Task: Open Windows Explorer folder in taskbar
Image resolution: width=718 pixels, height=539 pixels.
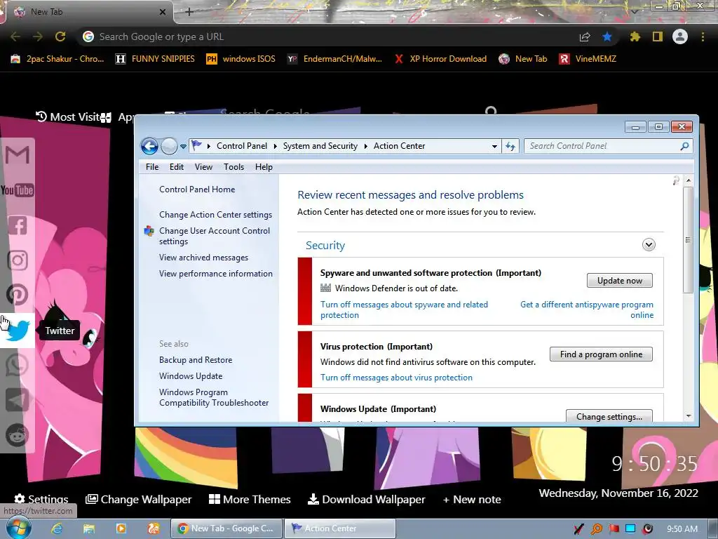Action: coord(88,528)
